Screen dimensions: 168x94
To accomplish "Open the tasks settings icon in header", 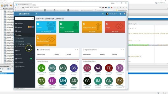I will coord(124,14).
